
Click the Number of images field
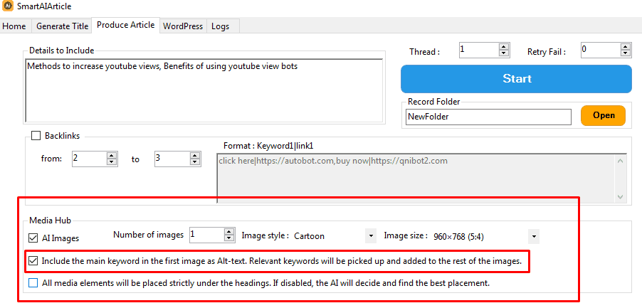[x=206, y=235]
